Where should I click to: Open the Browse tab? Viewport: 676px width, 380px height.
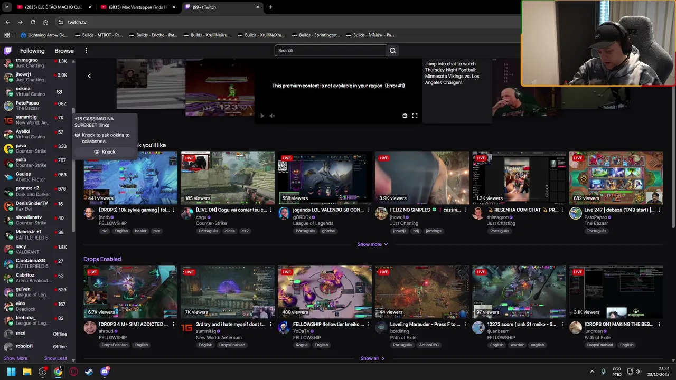click(64, 51)
